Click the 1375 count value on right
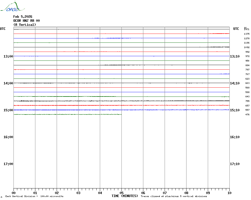251x200 pixels. [246, 34]
